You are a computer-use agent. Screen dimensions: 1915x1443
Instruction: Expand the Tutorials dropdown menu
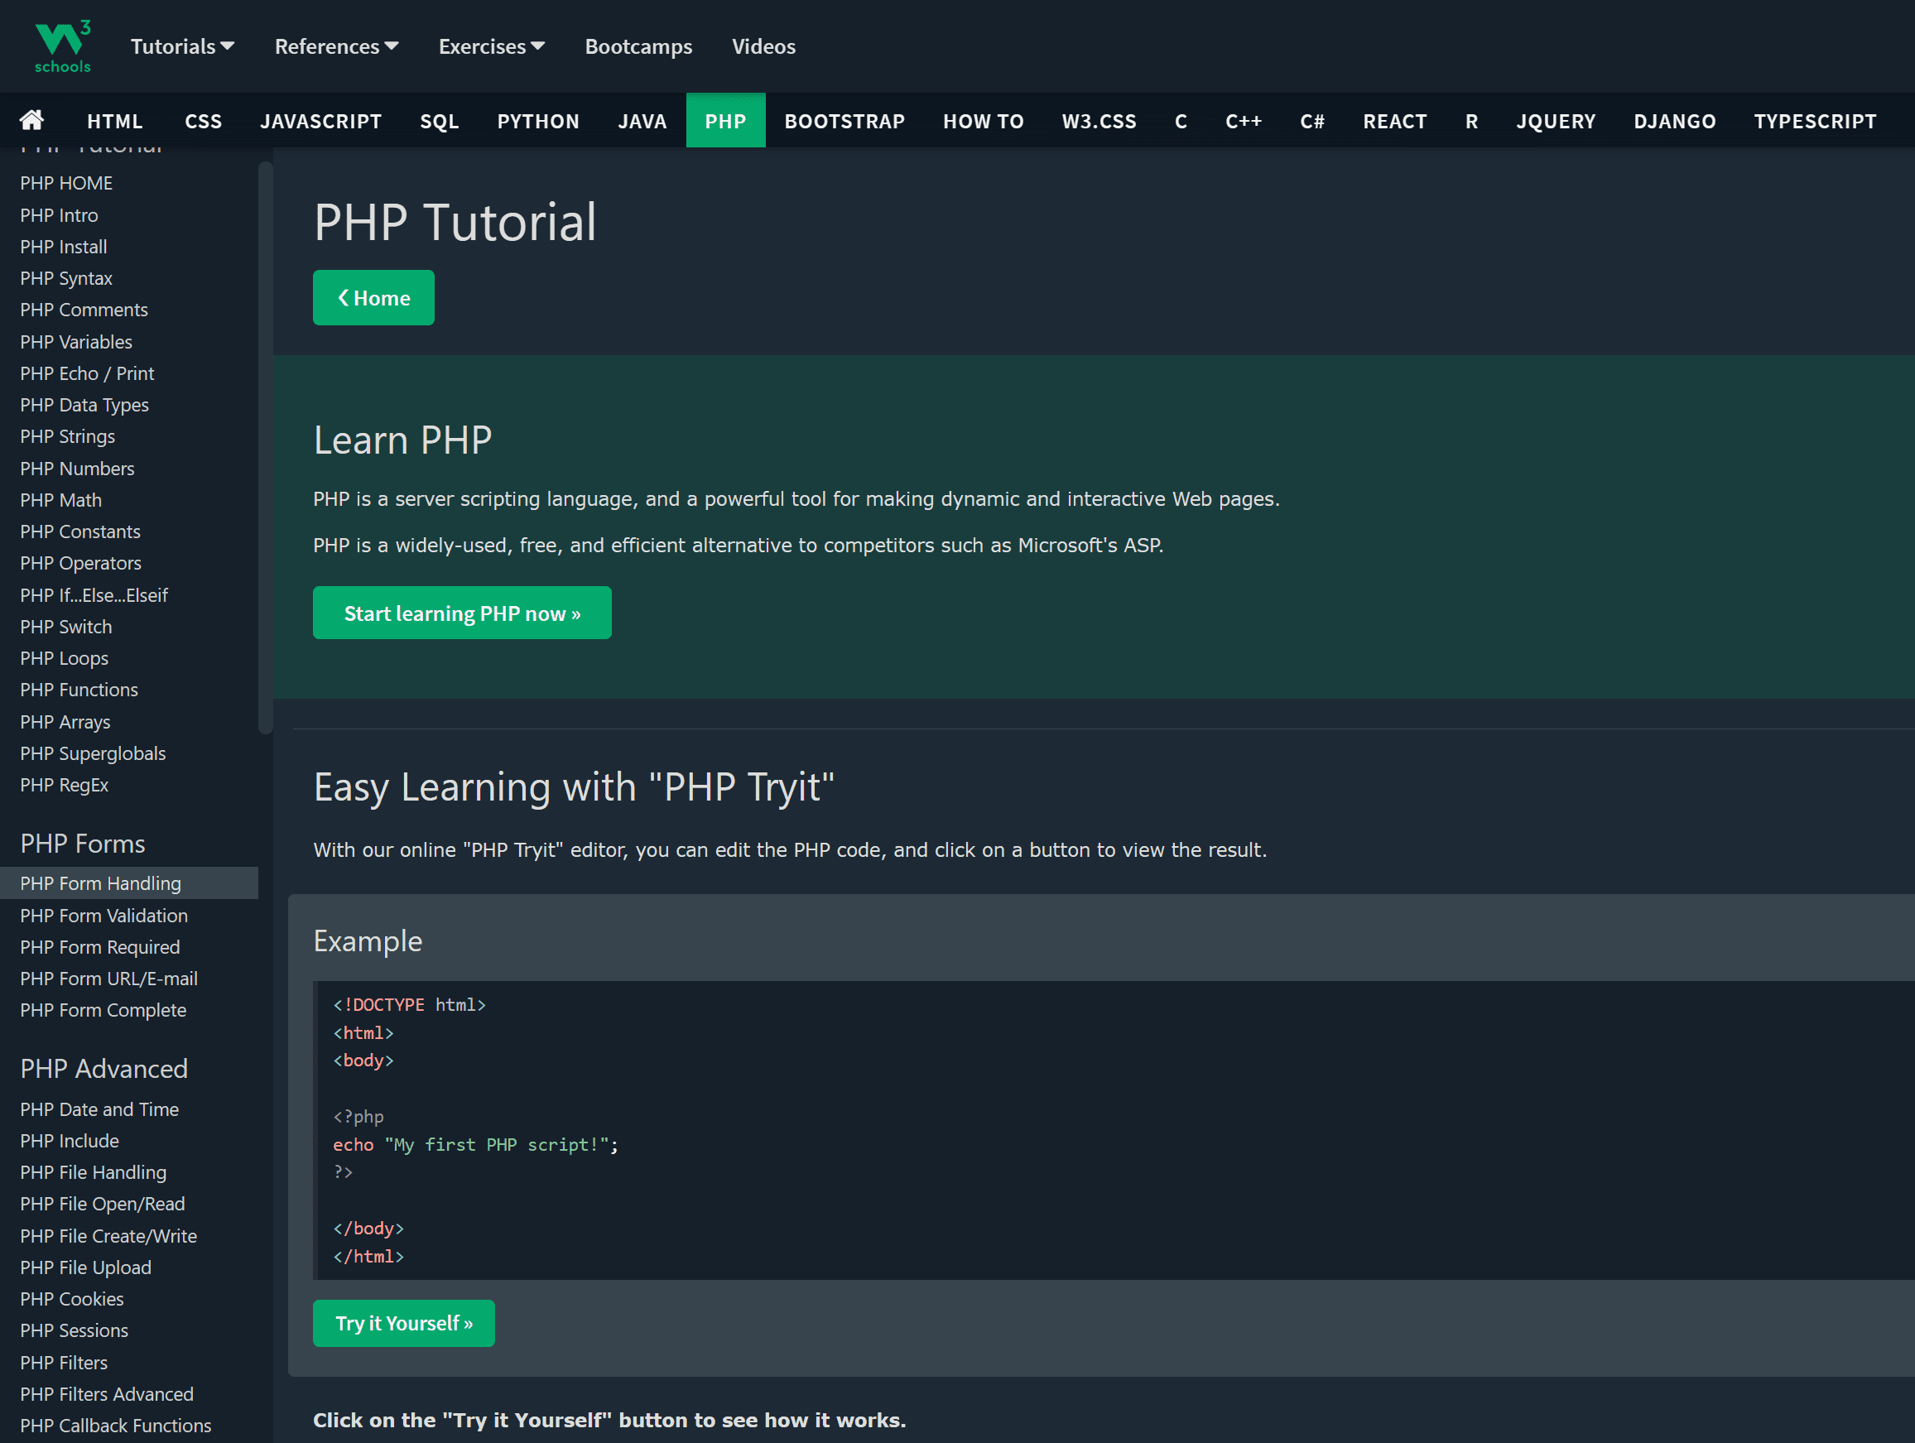click(180, 46)
